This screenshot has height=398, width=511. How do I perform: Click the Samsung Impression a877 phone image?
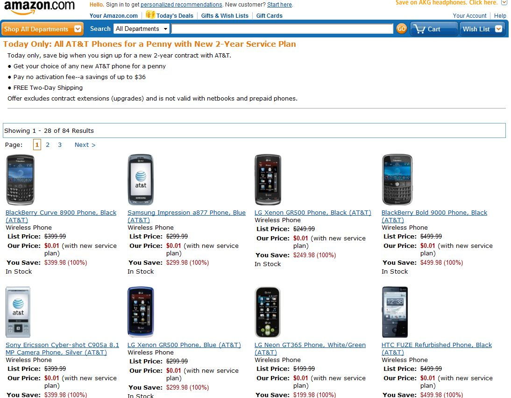tap(141, 180)
